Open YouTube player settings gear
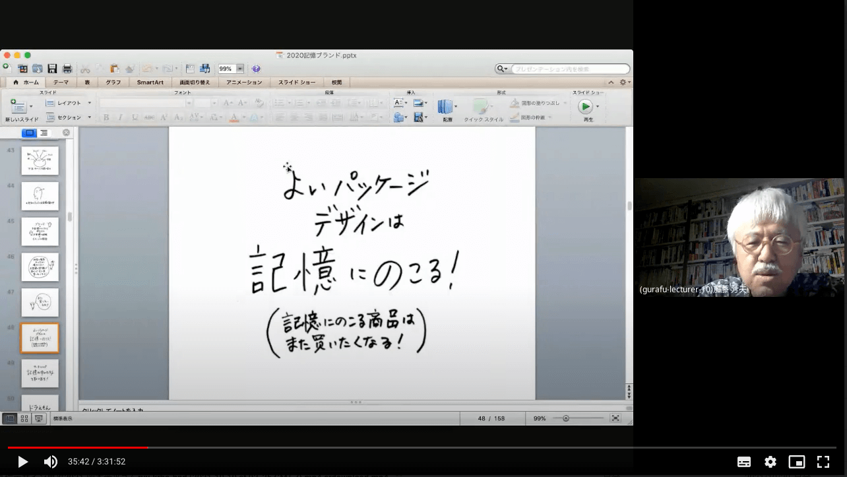This screenshot has height=477, width=847. (770, 462)
